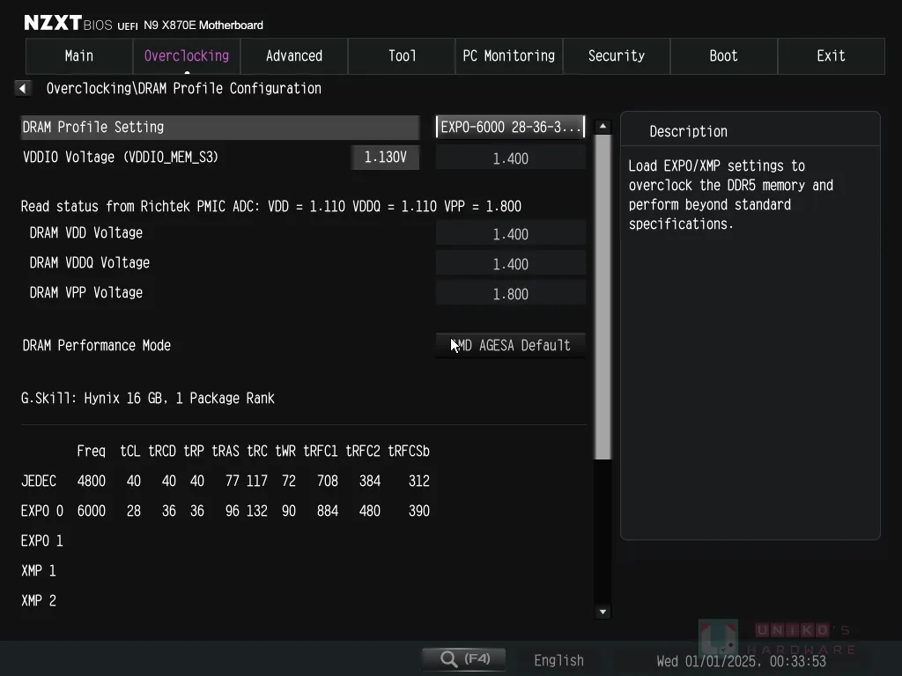This screenshot has width=902, height=676.
Task: Click the tRFC1 column header
Action: pyautogui.click(x=321, y=452)
